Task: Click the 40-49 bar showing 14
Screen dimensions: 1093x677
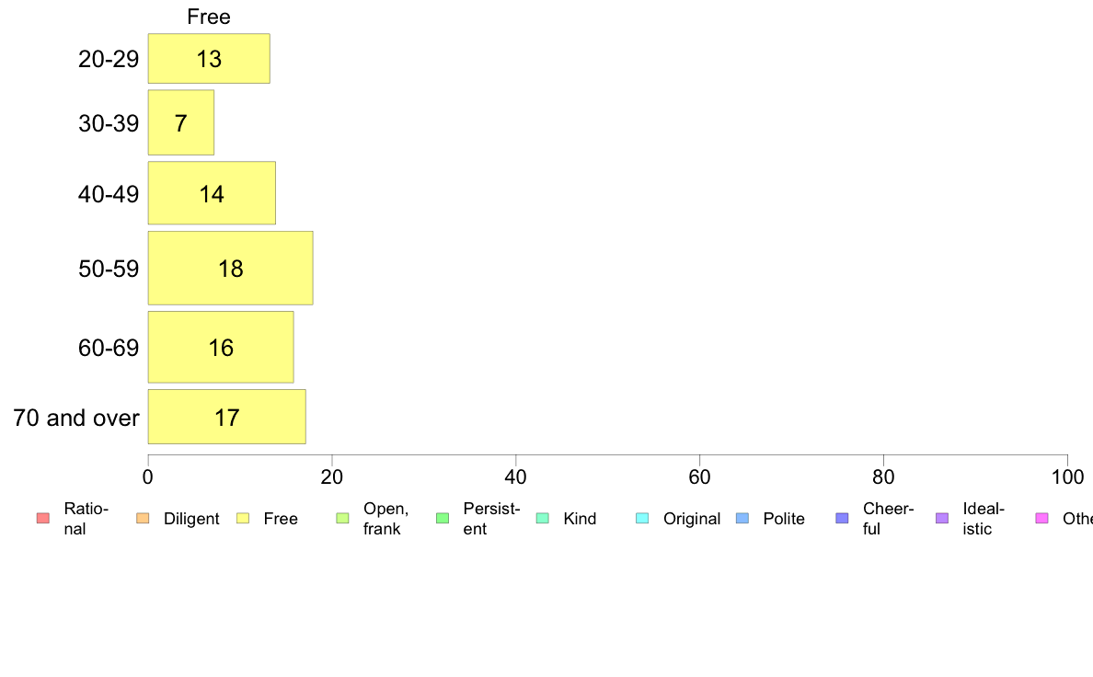Action: [212, 193]
